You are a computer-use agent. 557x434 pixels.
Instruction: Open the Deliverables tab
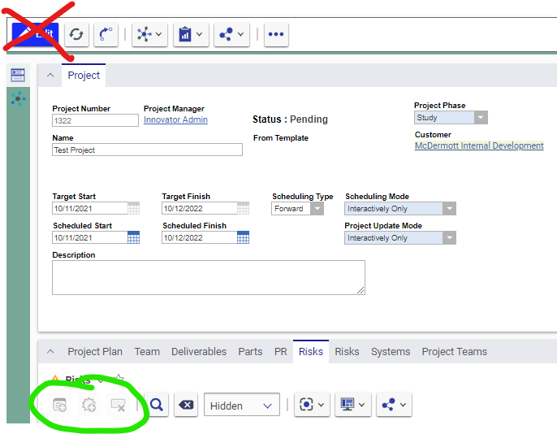(x=199, y=352)
